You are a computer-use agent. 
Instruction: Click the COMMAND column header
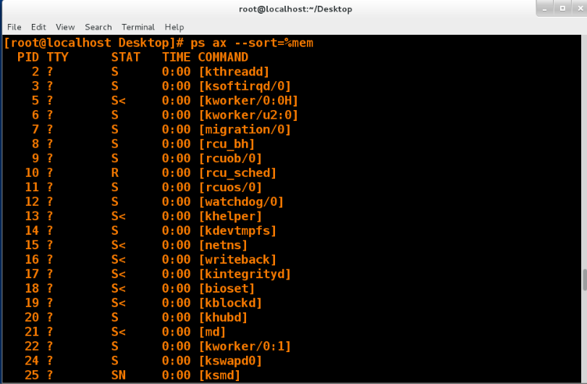click(x=223, y=57)
